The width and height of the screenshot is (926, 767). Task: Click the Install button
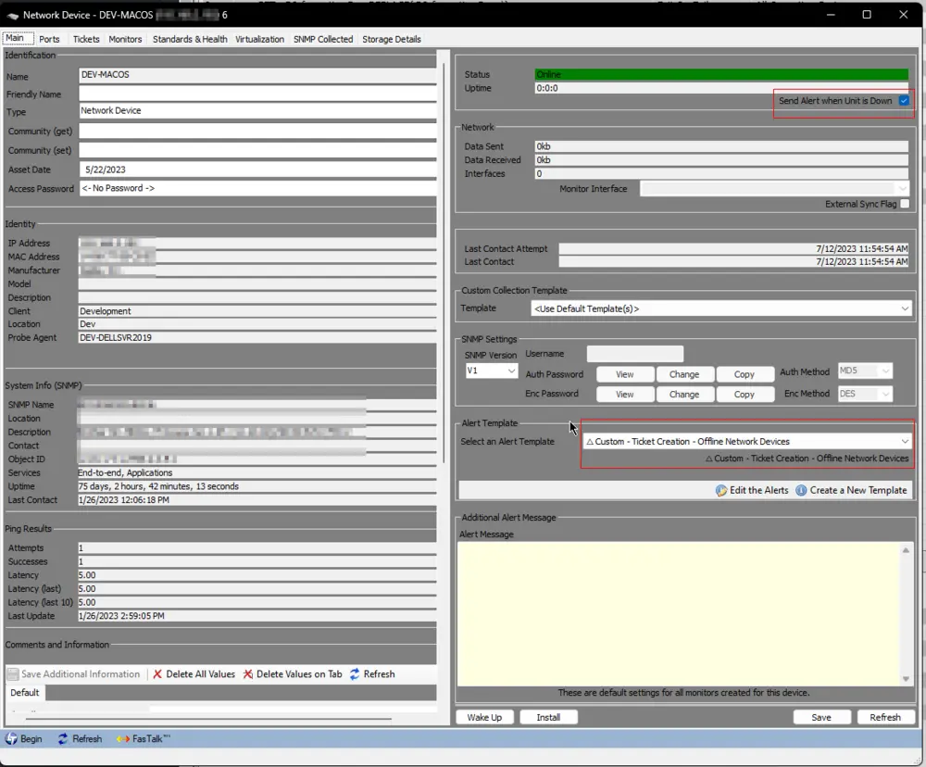click(548, 717)
